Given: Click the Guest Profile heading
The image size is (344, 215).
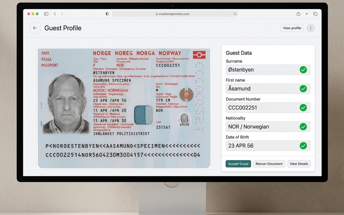Looking at the screenshot, I should 63,28.
